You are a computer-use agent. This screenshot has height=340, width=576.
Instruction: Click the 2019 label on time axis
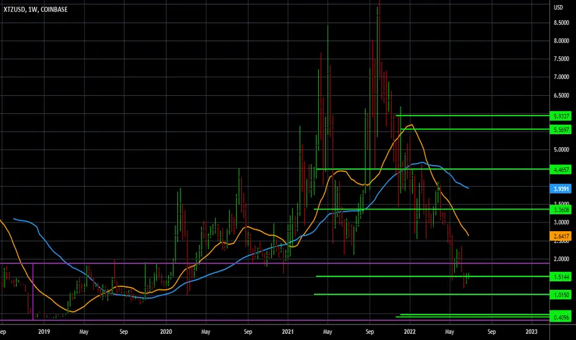click(44, 331)
